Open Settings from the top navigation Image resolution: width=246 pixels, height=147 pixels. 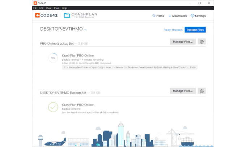tap(198, 16)
